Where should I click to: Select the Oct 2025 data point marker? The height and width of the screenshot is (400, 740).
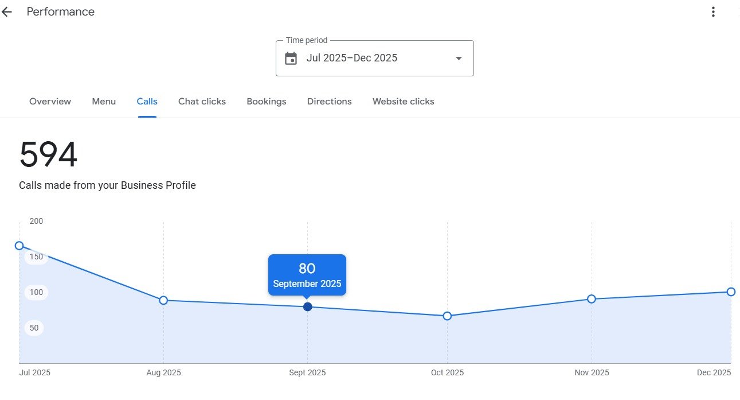pyautogui.click(x=447, y=316)
